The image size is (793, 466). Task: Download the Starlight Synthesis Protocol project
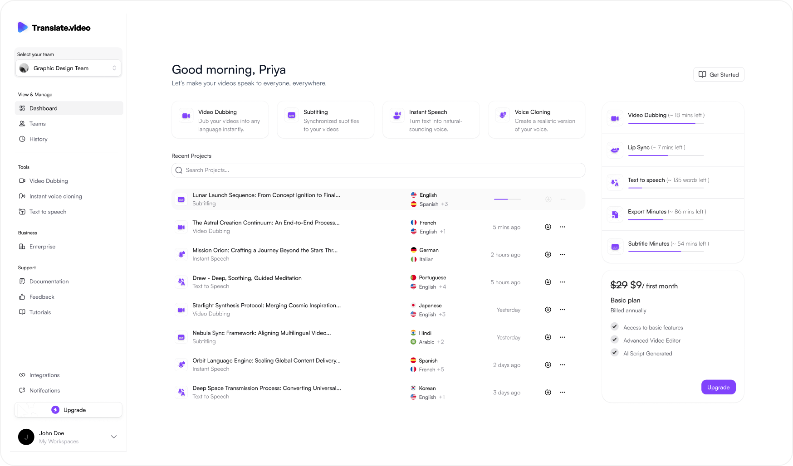(x=548, y=310)
